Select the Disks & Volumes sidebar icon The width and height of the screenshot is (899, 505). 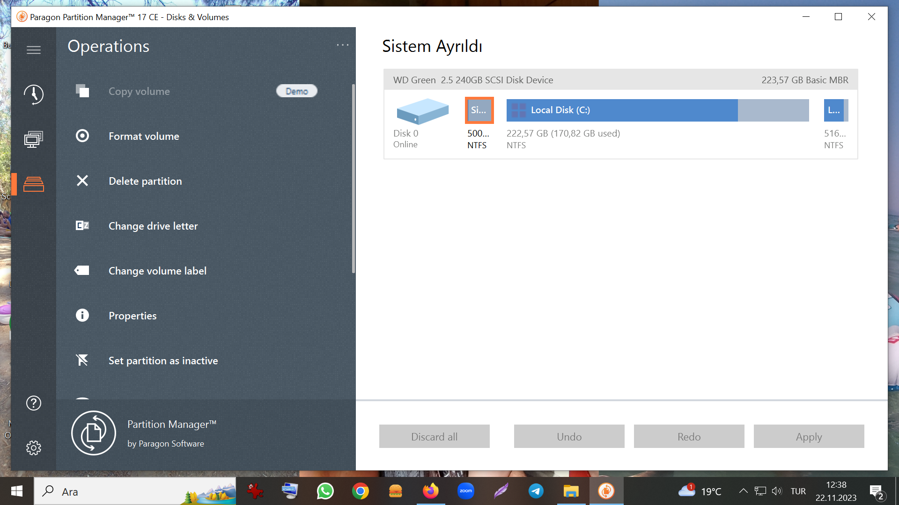tap(34, 184)
